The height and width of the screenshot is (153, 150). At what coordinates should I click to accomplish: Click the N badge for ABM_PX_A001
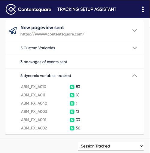click(72, 120)
